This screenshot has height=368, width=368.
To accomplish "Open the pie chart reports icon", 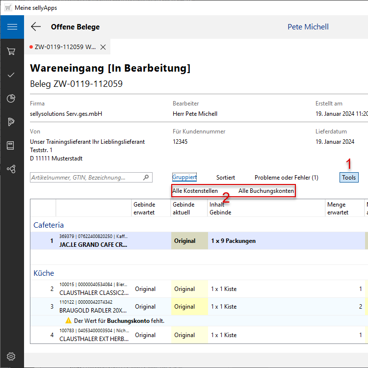I will coord(11,99).
